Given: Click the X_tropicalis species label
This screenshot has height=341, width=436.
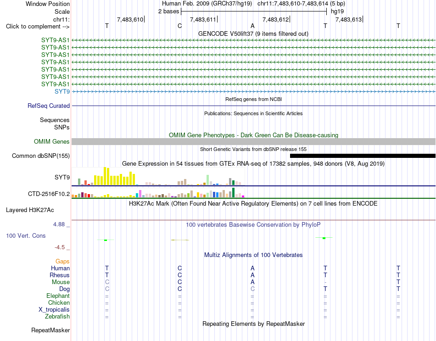Looking at the screenshot, I should point(54,310).
